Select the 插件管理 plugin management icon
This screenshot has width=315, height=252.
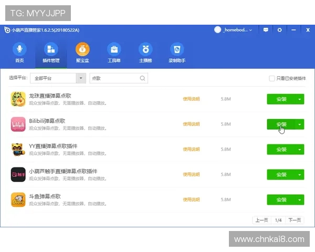[51, 49]
